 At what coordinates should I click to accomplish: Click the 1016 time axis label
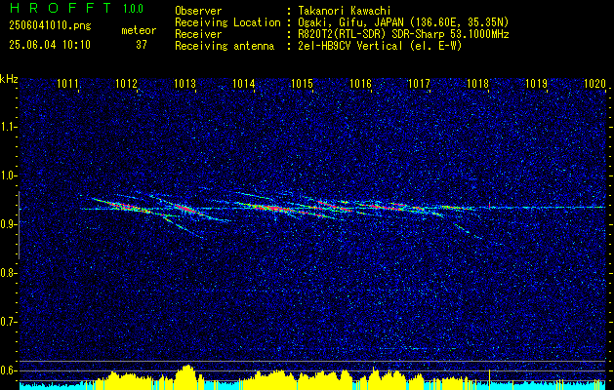tap(360, 83)
